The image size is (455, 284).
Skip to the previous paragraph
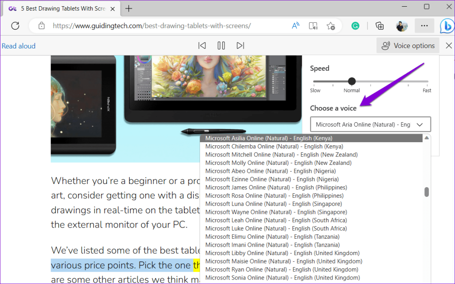202,45
